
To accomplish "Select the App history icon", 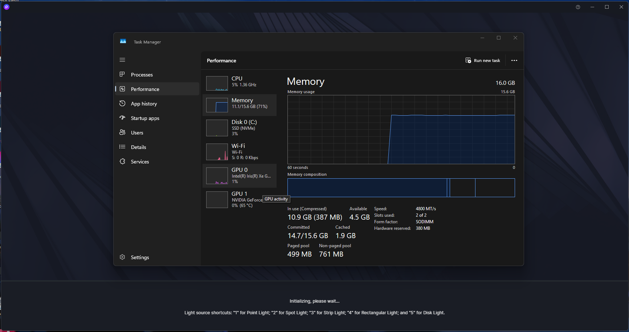I will tap(122, 104).
